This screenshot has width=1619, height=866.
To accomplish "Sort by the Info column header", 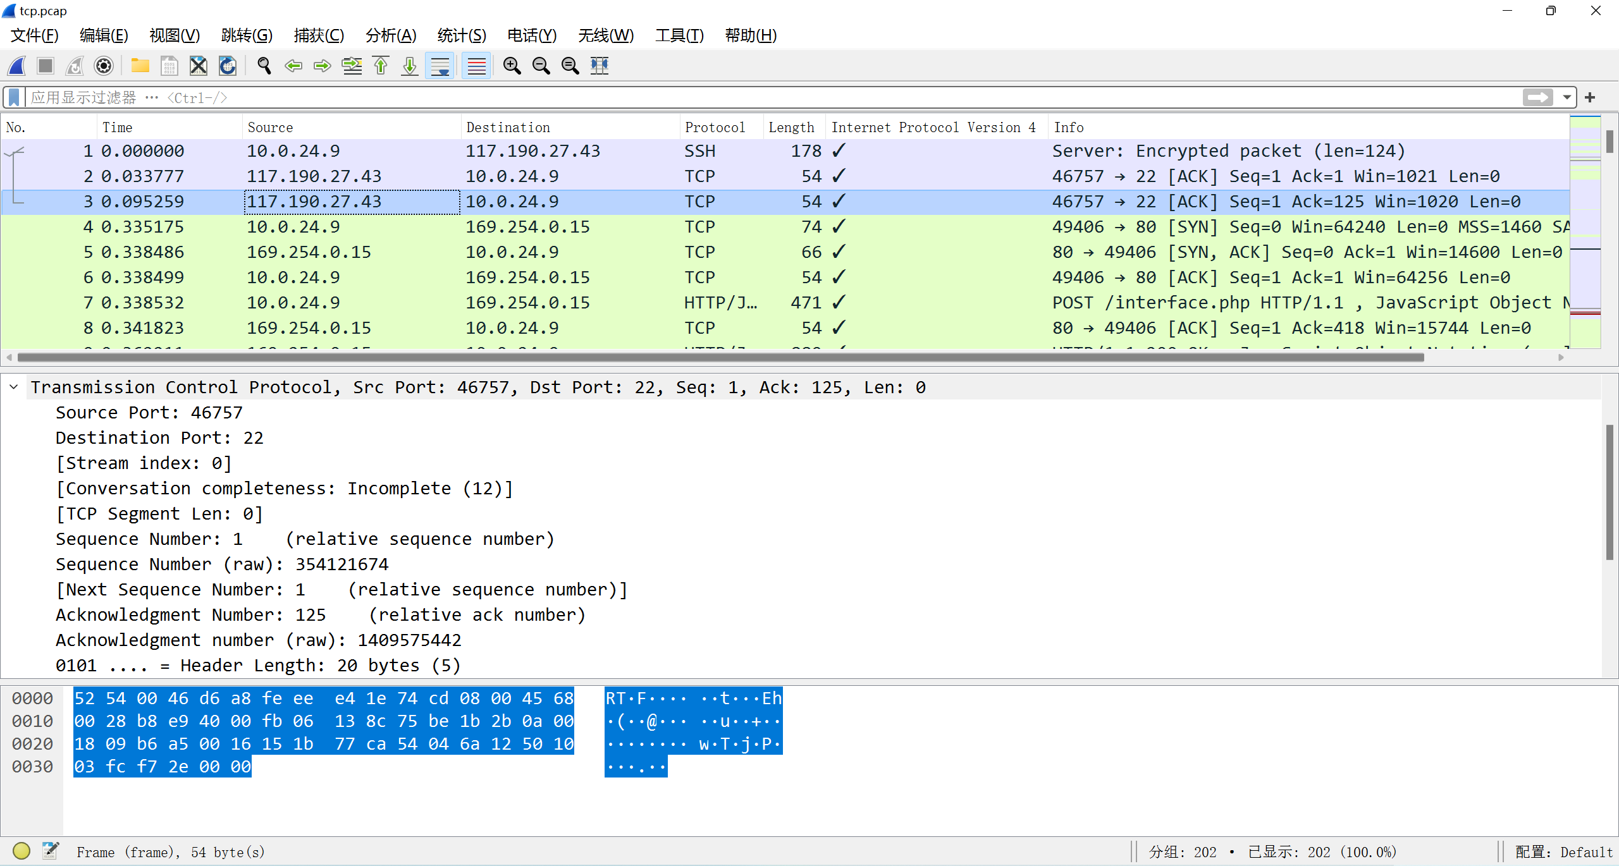I will pyautogui.click(x=1308, y=127).
